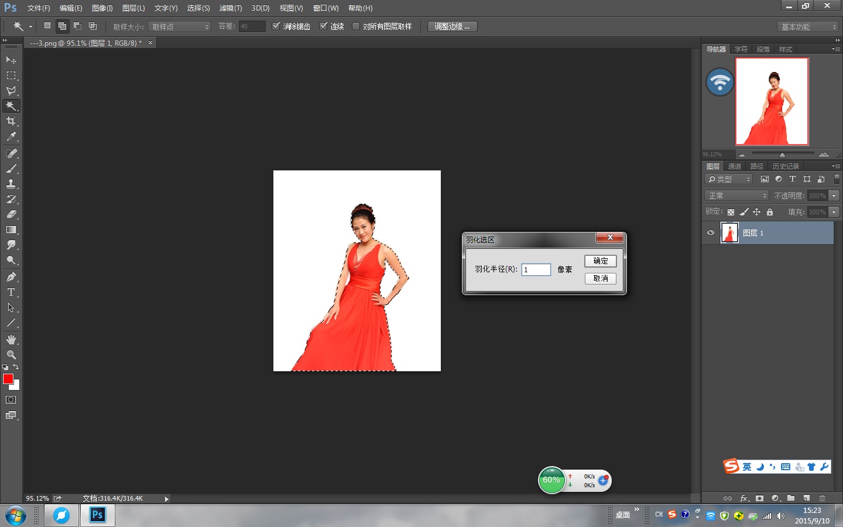Select the Brush tool
Image resolution: width=843 pixels, height=527 pixels.
click(x=11, y=169)
